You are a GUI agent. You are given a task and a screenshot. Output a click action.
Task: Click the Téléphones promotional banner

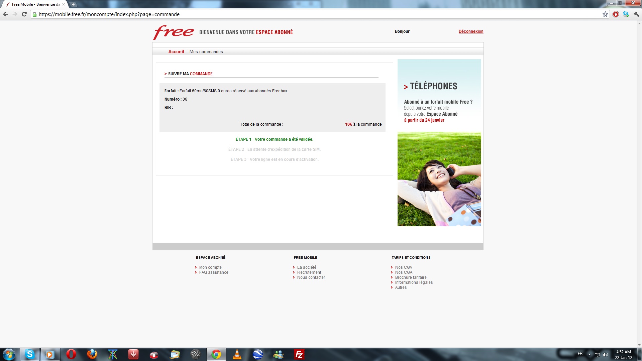click(x=439, y=143)
